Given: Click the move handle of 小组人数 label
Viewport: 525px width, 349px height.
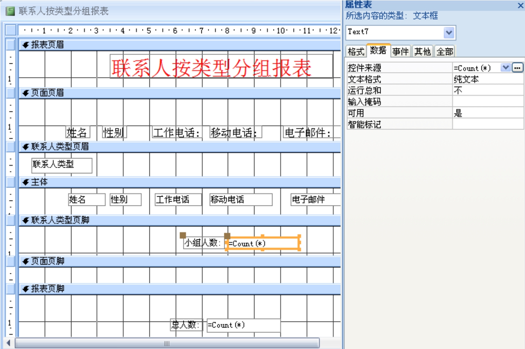Looking at the screenshot, I should 183,236.
